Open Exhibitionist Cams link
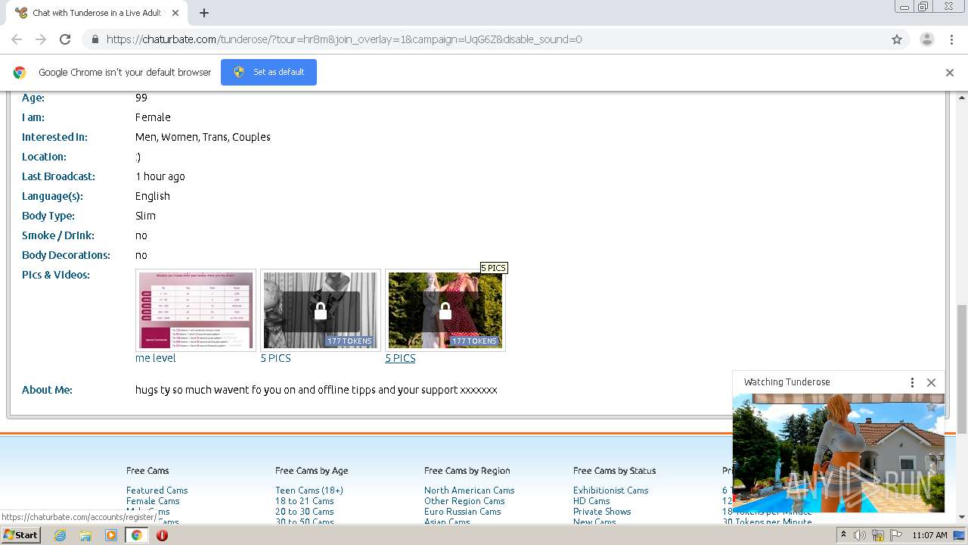This screenshot has height=545, width=968. pyautogui.click(x=611, y=490)
